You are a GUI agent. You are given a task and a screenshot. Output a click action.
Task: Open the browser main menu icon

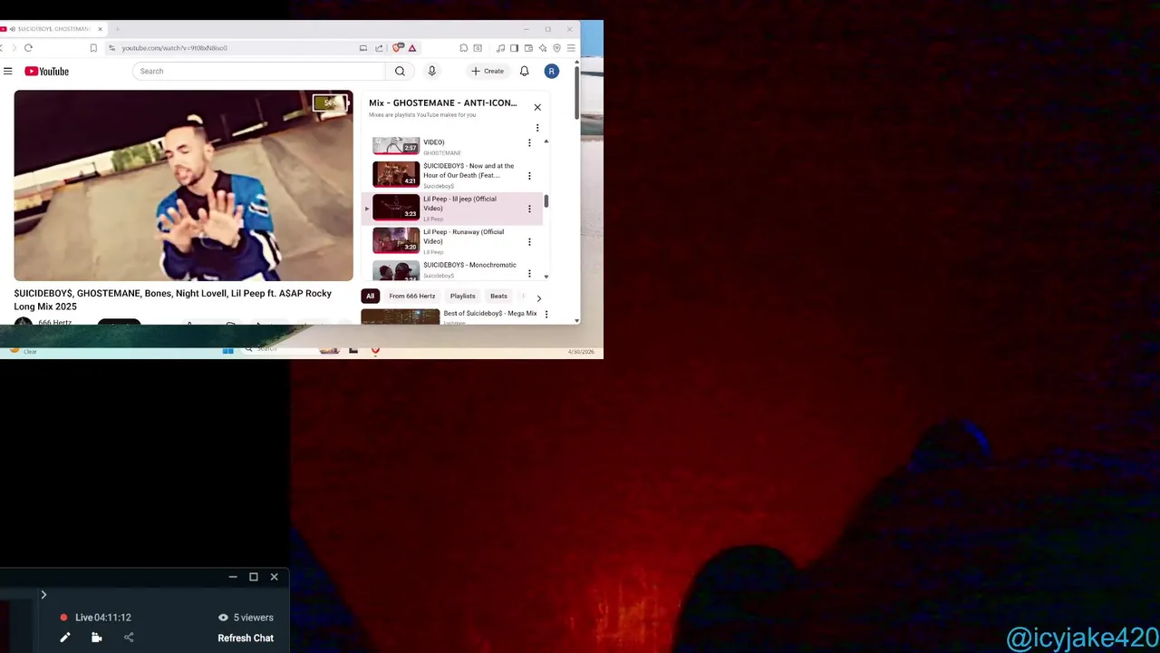571,48
